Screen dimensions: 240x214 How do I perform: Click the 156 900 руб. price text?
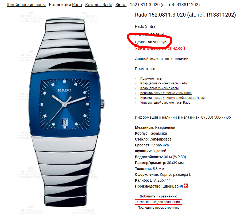[x=156, y=42]
